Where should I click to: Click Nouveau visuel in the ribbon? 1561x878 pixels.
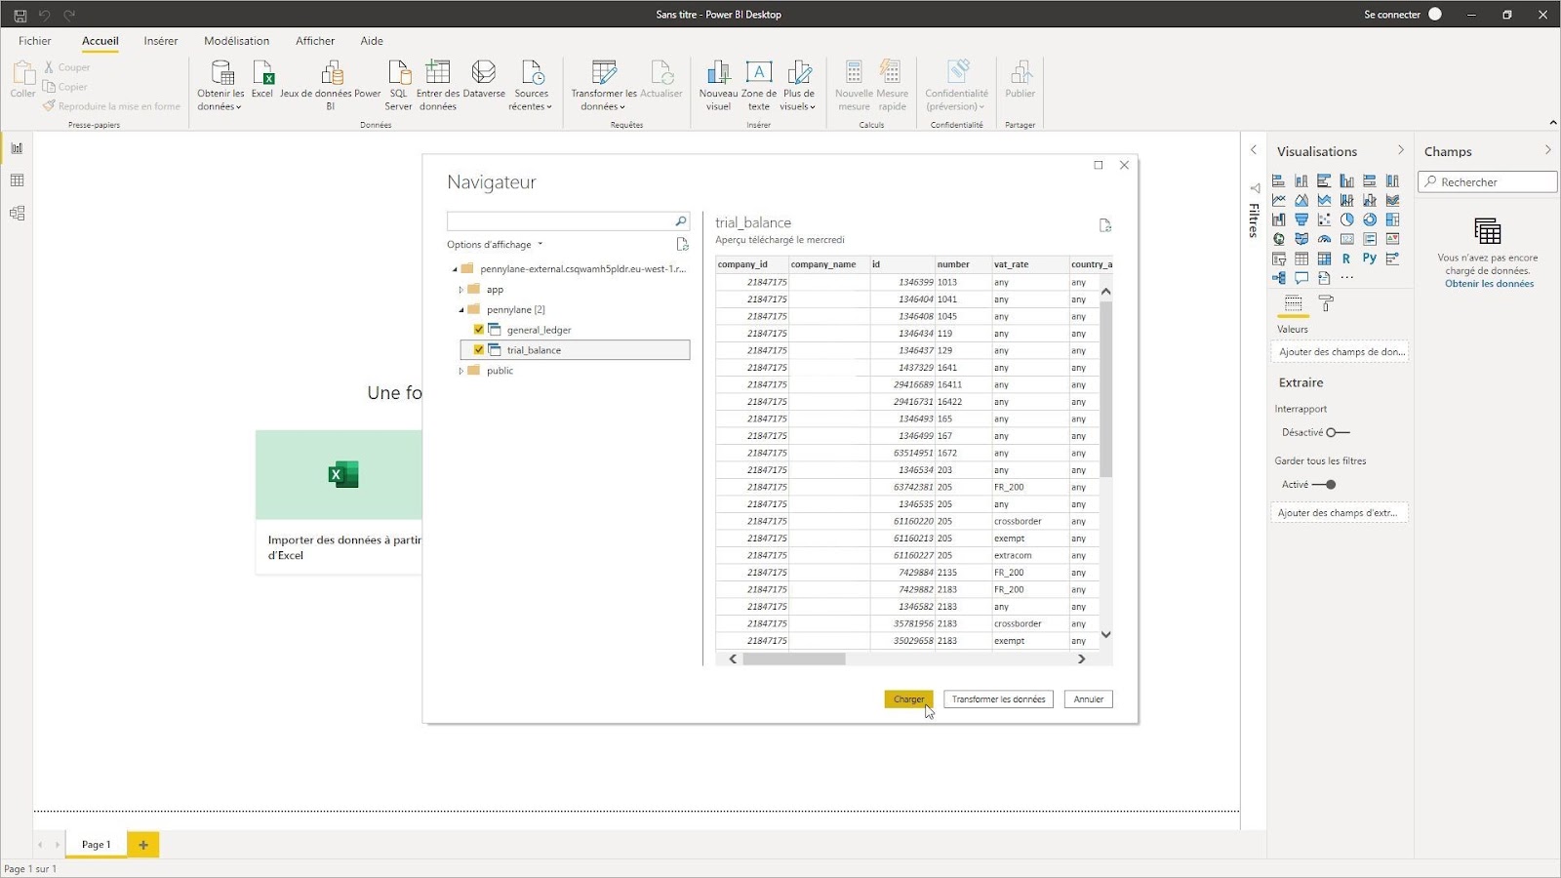tap(718, 85)
